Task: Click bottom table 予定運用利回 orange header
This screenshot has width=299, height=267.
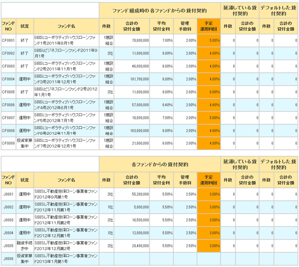Action: [x=209, y=180]
